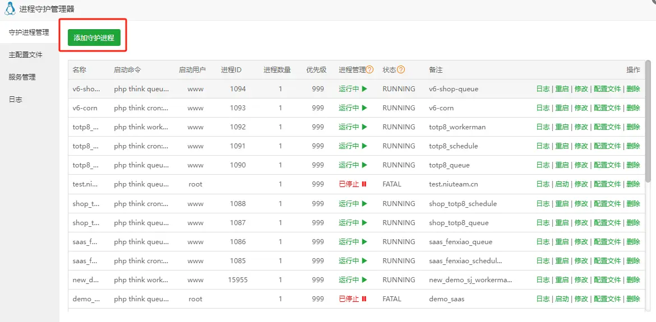This screenshot has width=656, height=322.
Task: Click the play icon in the new_demo_sj_workerman row
Action: [x=364, y=280]
